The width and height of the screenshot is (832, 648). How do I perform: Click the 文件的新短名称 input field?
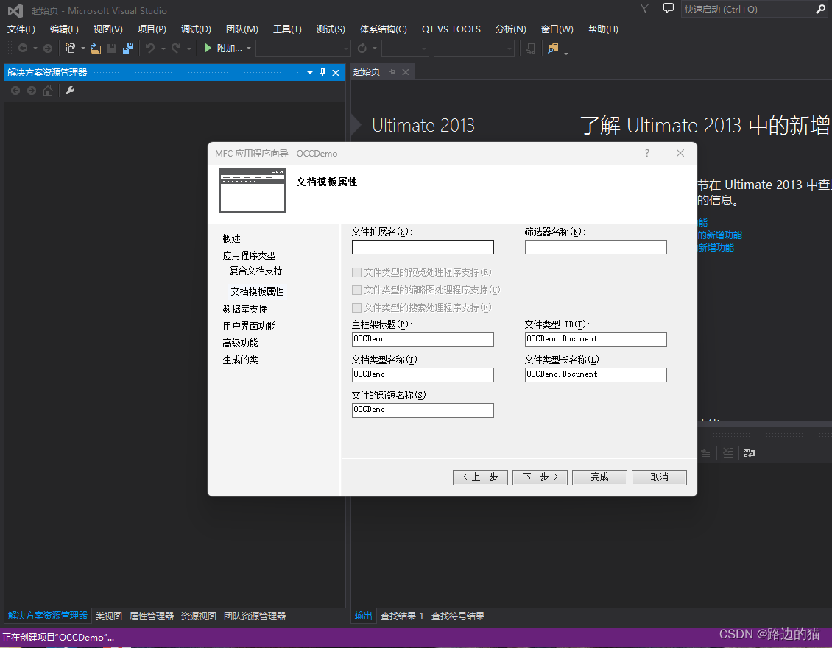tap(423, 410)
